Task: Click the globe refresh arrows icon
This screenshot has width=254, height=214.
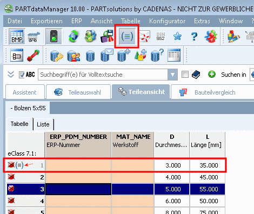Action: click(x=73, y=36)
